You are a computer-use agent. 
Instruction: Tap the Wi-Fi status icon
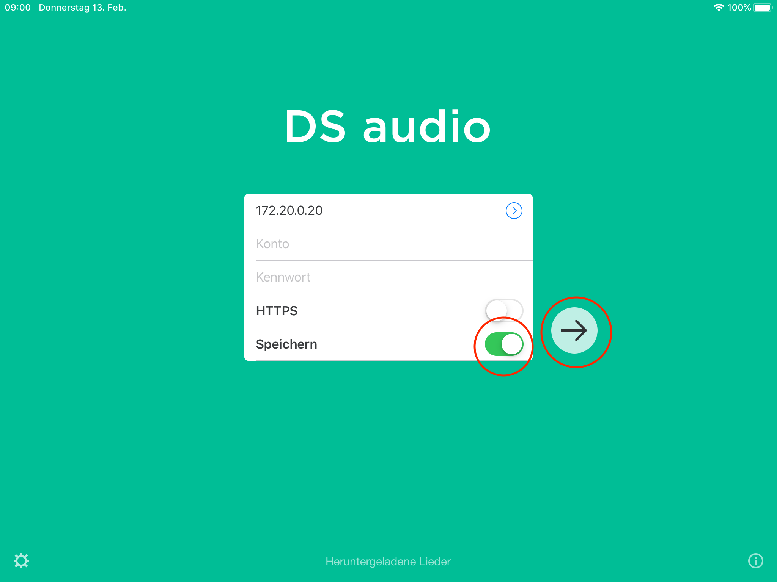pyautogui.click(x=718, y=8)
